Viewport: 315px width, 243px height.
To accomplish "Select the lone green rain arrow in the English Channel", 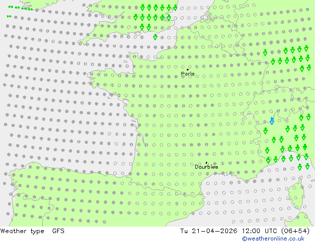I will [155, 37].
